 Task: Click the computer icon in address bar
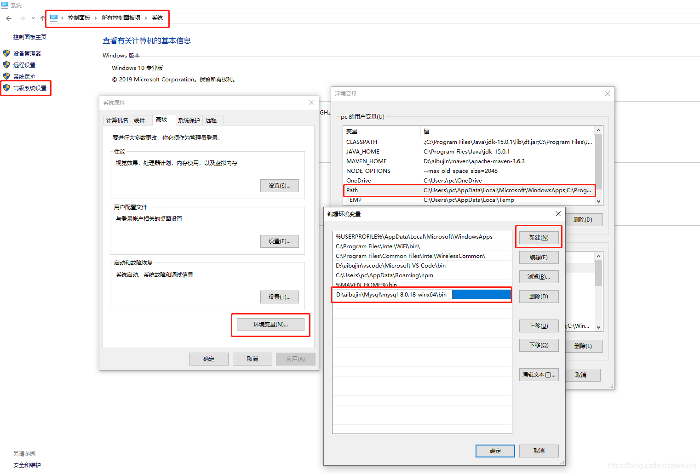[54, 18]
